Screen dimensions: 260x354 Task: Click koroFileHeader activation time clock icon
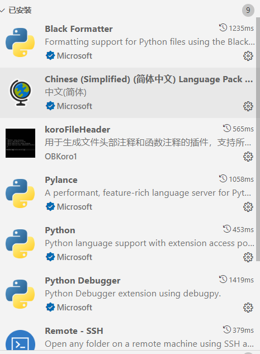coord(227,128)
